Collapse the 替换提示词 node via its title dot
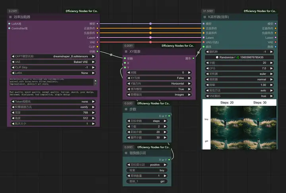 [x=126, y=153]
